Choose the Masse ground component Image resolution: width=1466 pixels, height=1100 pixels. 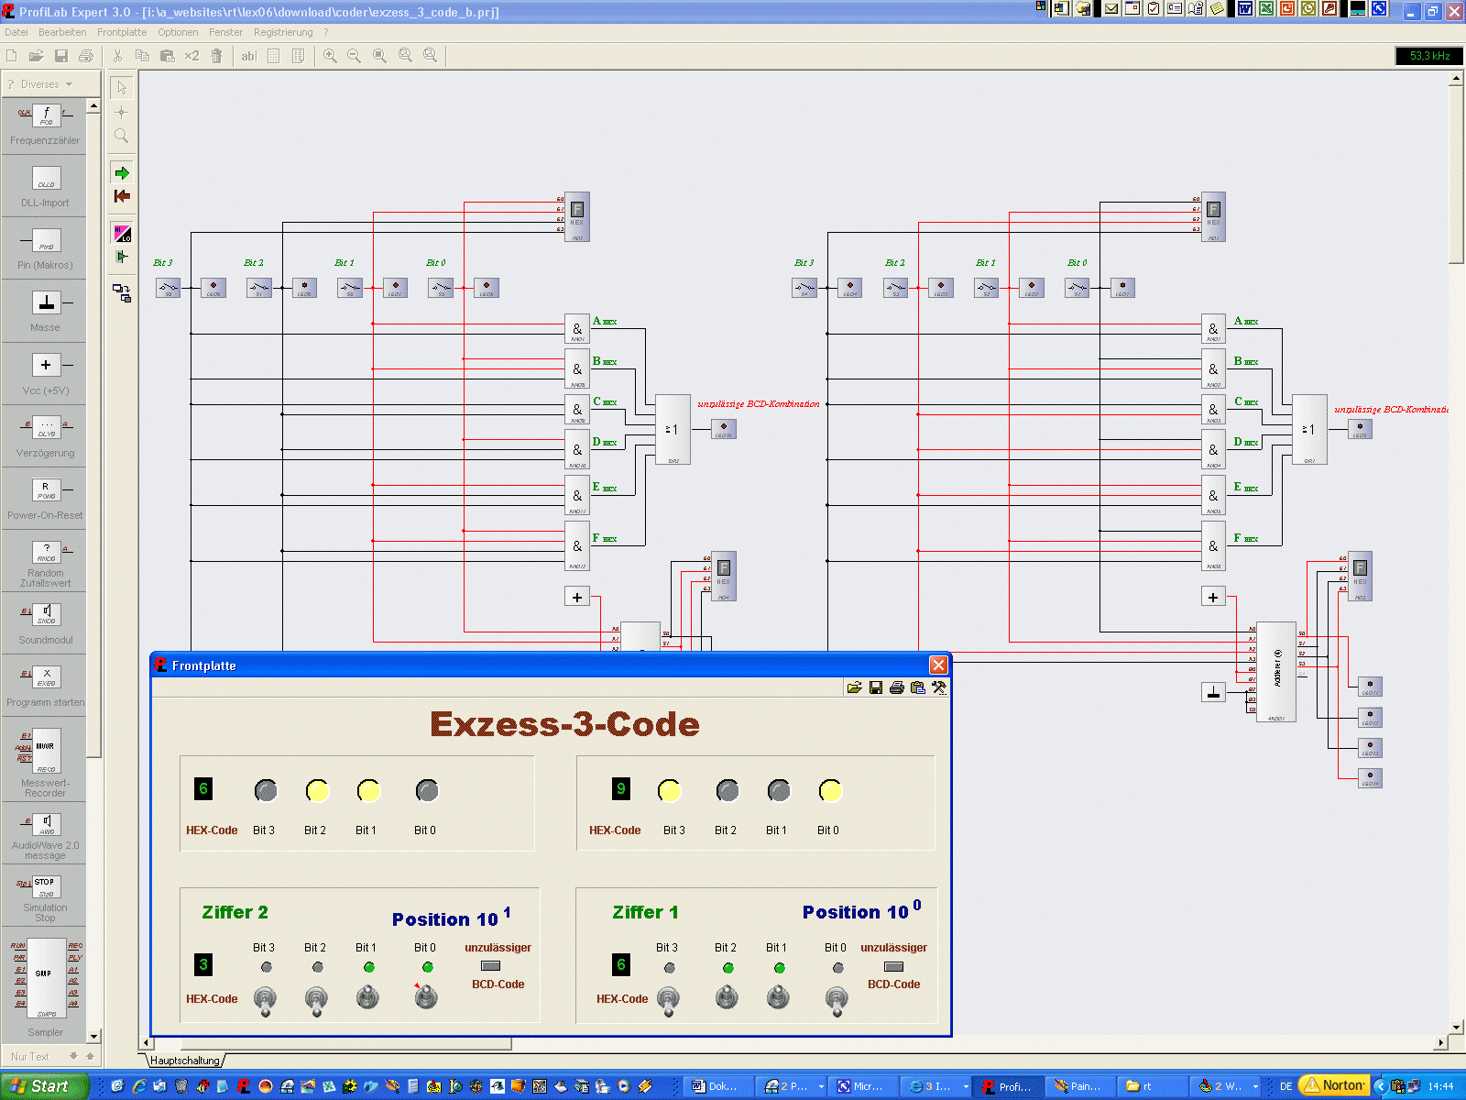(45, 311)
